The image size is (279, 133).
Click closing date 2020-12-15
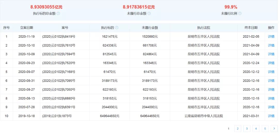point(251,98)
